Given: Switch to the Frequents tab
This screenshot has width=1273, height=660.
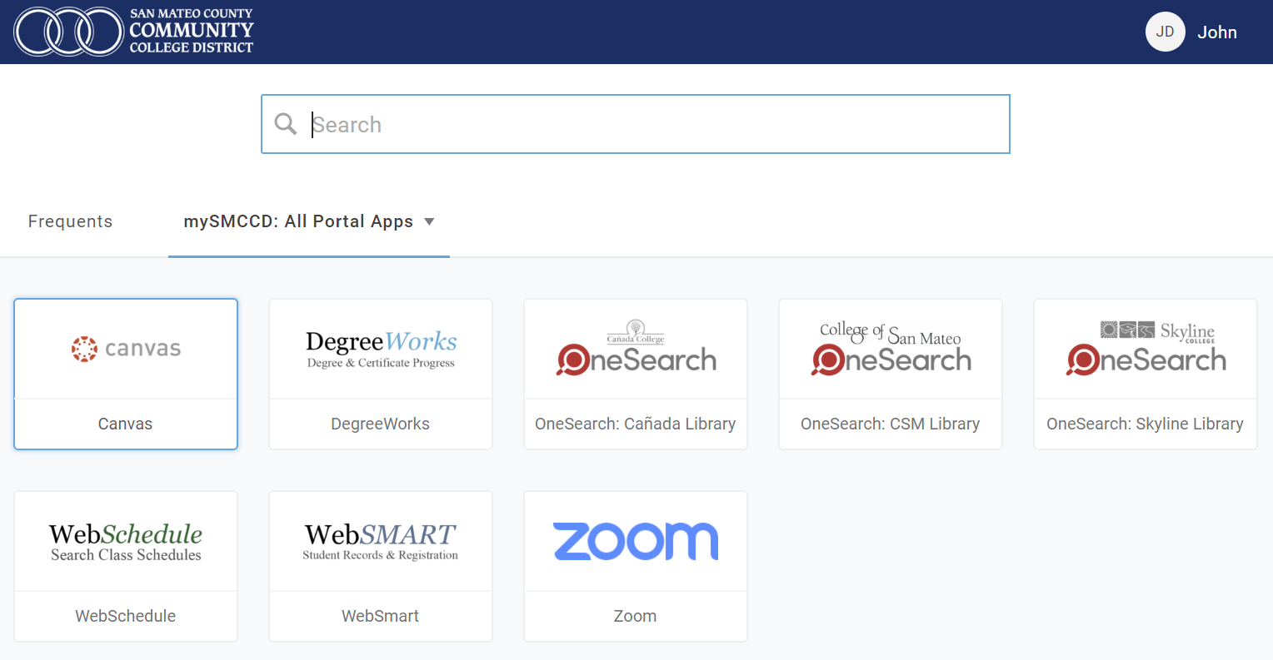Looking at the screenshot, I should [70, 221].
